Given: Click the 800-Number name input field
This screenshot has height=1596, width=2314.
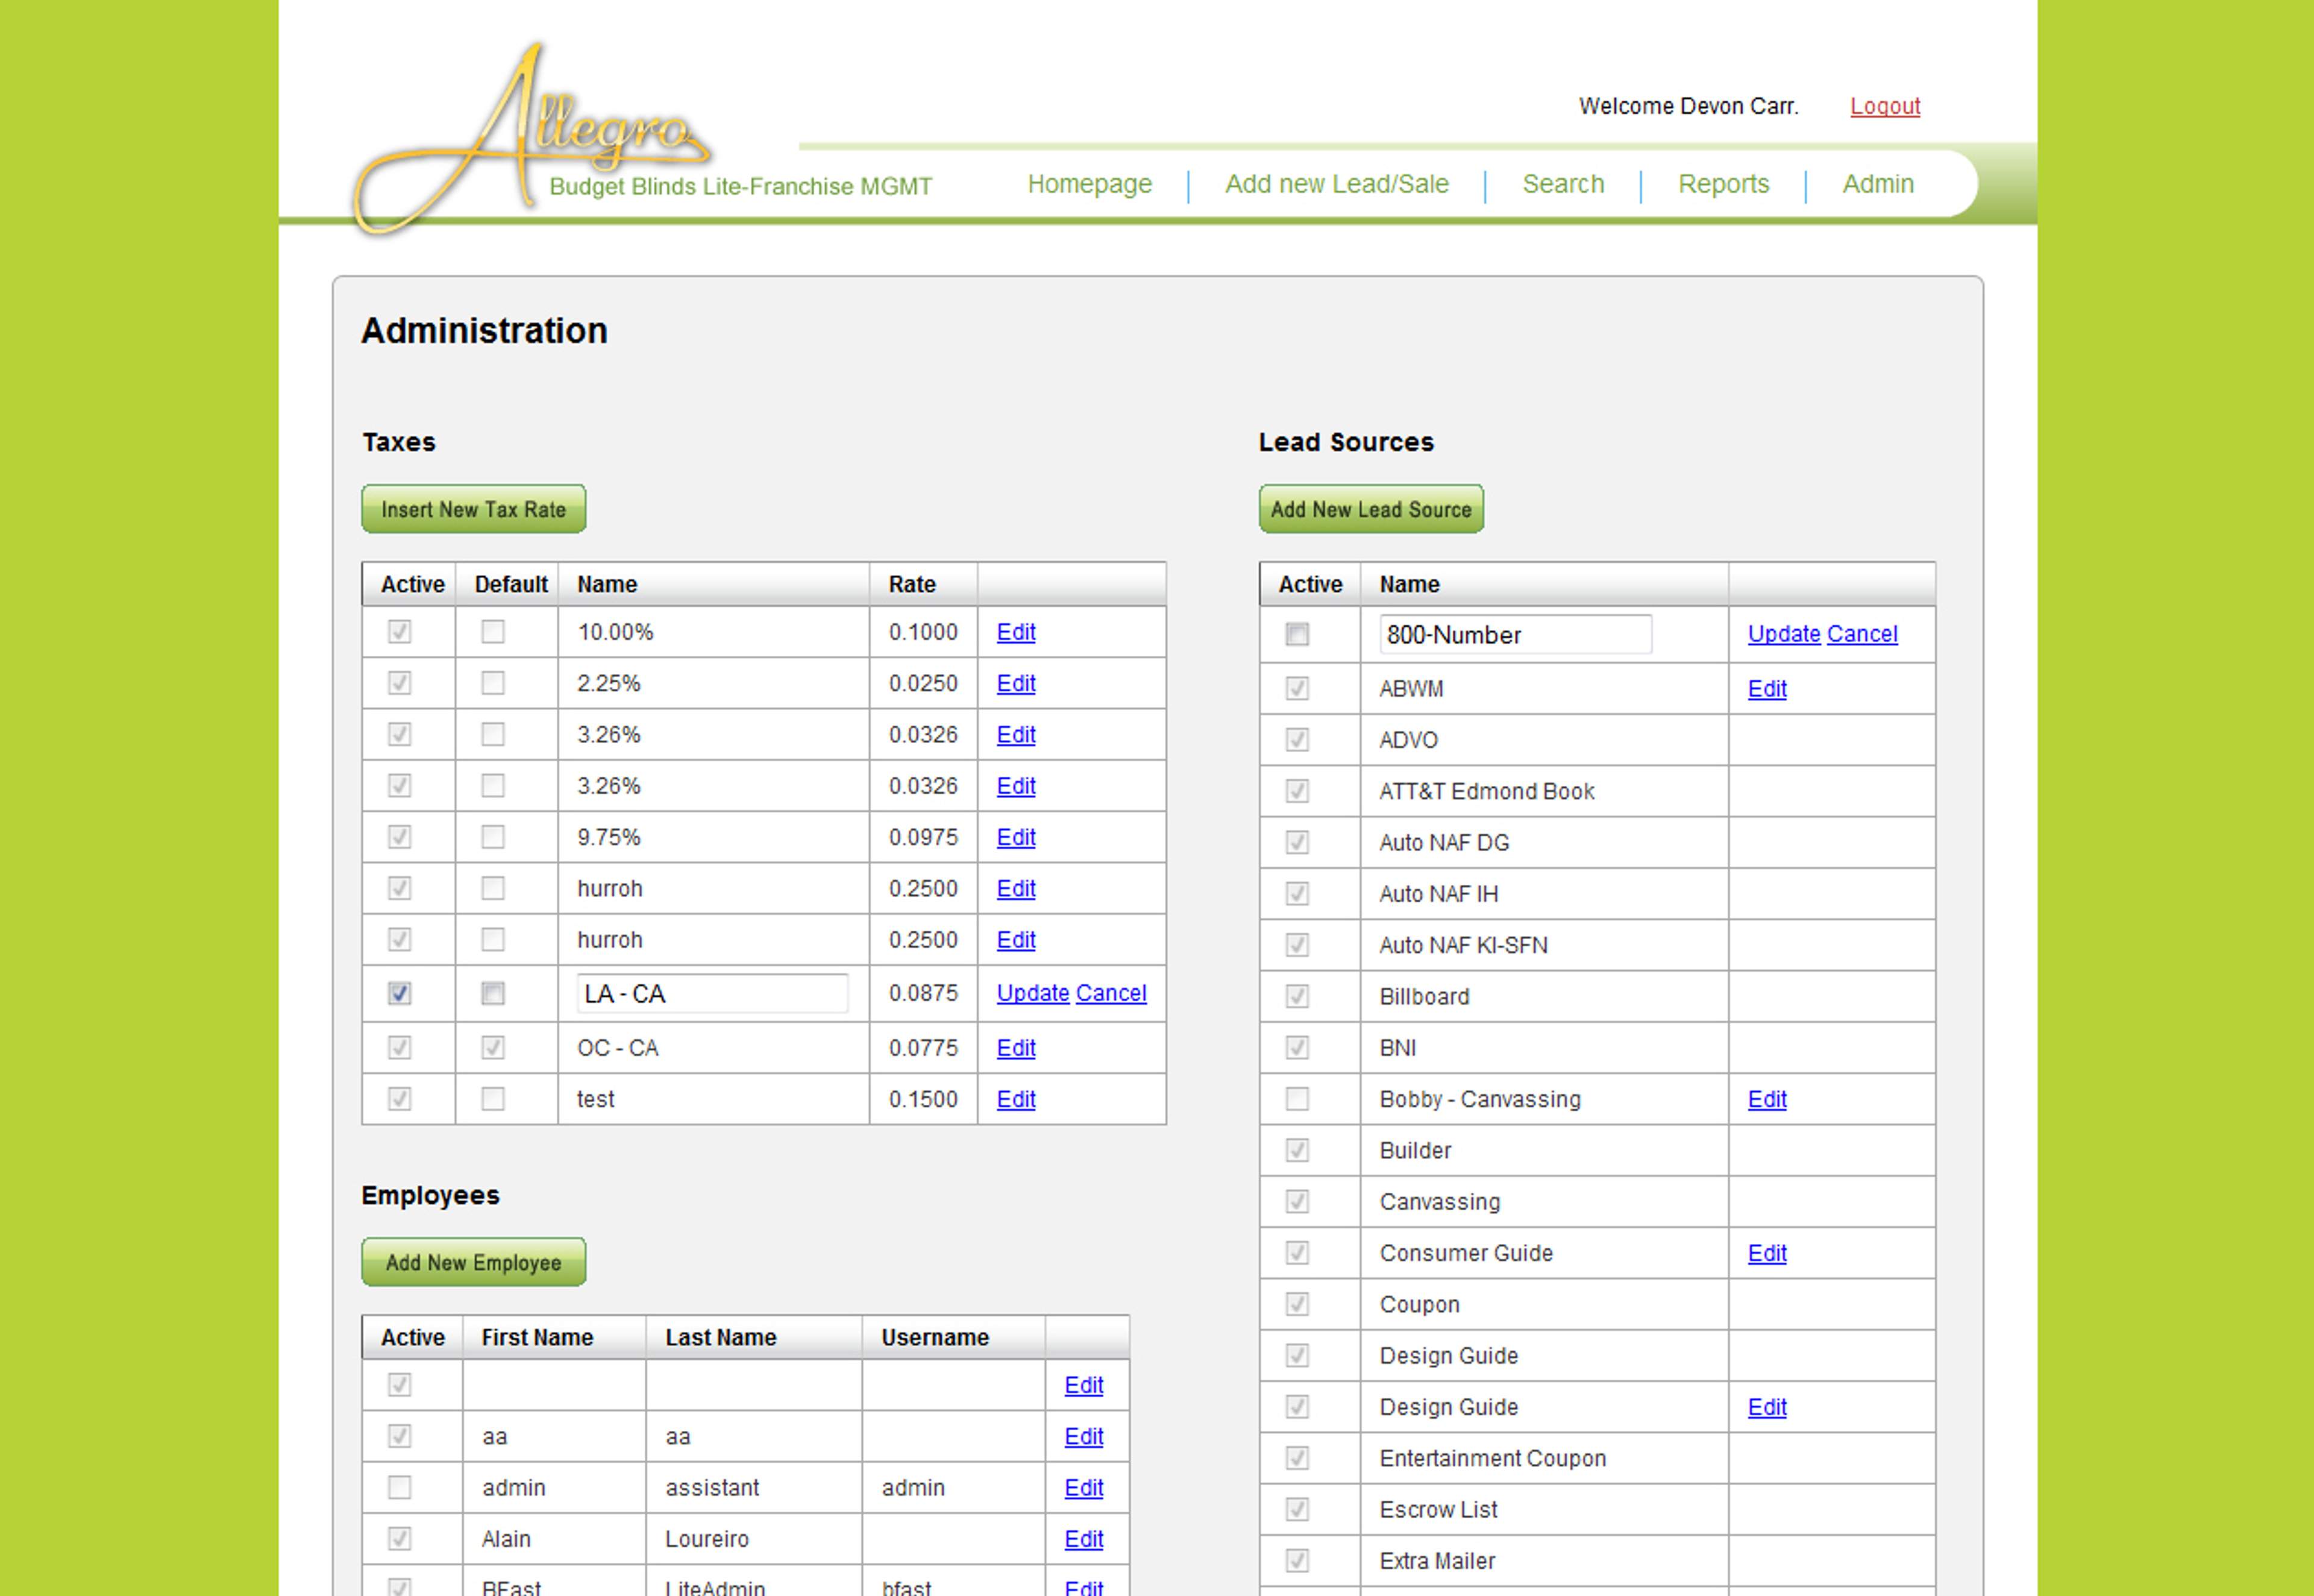Looking at the screenshot, I should [1516, 635].
